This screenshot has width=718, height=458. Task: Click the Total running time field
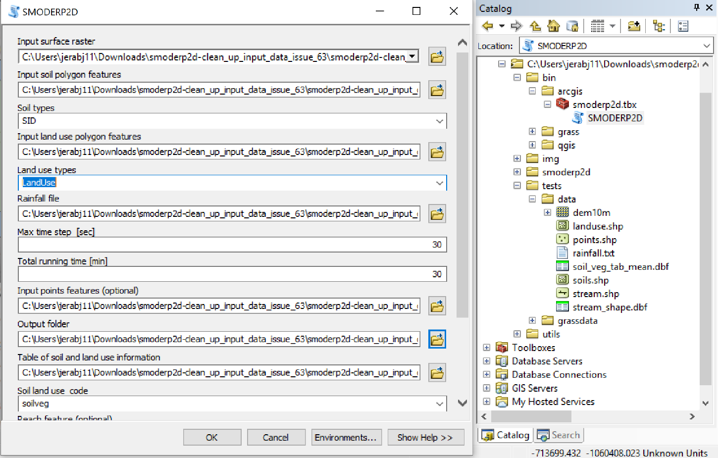click(x=232, y=274)
